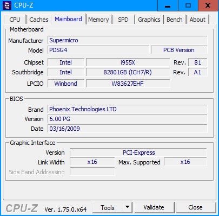Click the Link Width value x16
The width and height of the screenshot is (219, 216).
coord(92,162)
